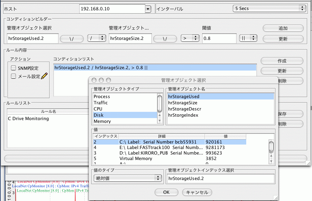Click the value 9281173 cell
Screen dimensions: 312x201
[x=226, y=147]
